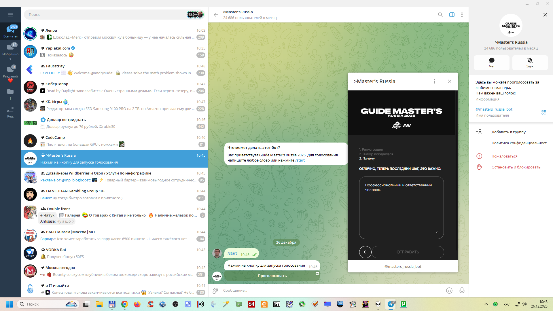
Task: Click the search icon in chat header
Action: pyautogui.click(x=440, y=15)
